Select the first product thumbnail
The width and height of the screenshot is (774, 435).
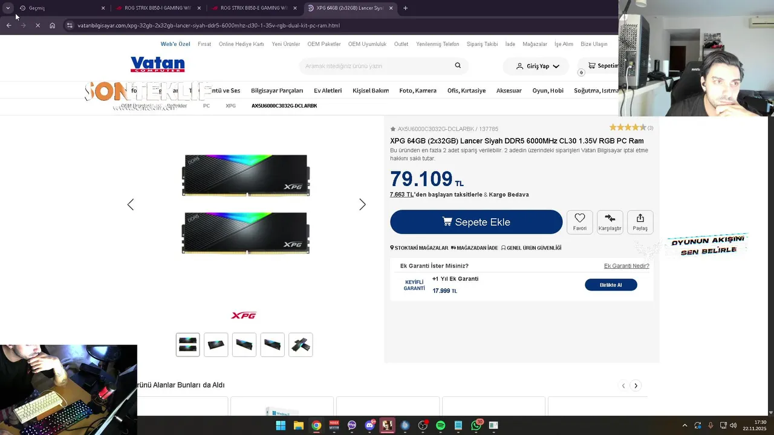pyautogui.click(x=187, y=344)
